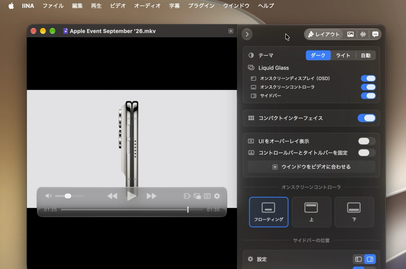Switch to the audio waveform tab icon
406x269 pixels.
363,34
